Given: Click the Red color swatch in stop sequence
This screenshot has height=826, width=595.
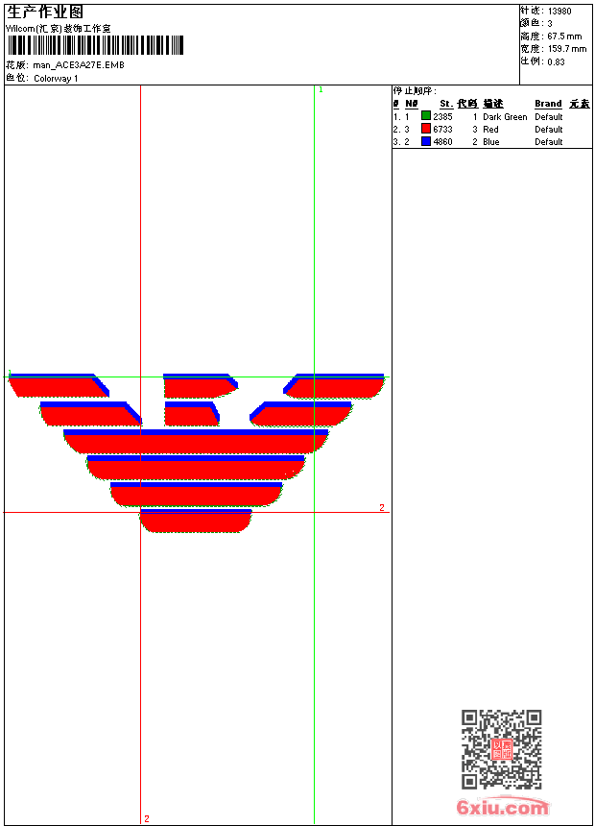Looking at the screenshot, I should [x=426, y=129].
